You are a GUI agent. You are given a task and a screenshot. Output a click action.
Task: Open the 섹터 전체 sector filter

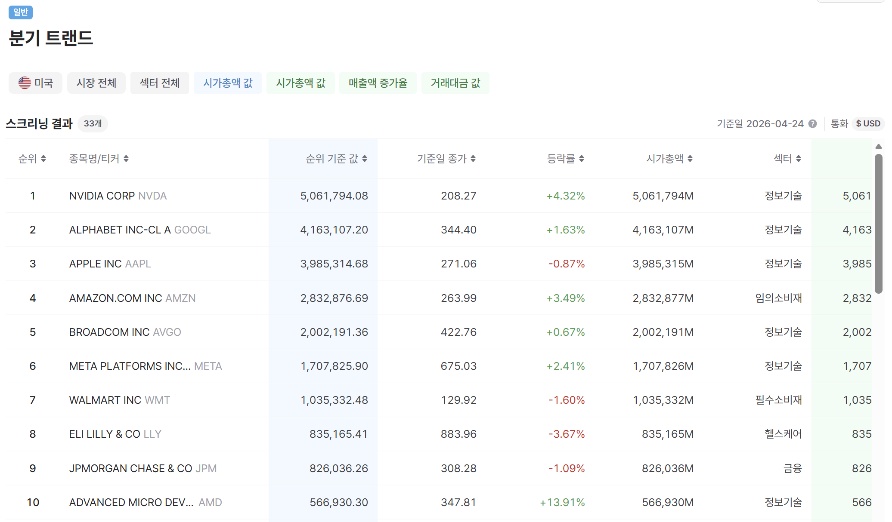click(160, 83)
